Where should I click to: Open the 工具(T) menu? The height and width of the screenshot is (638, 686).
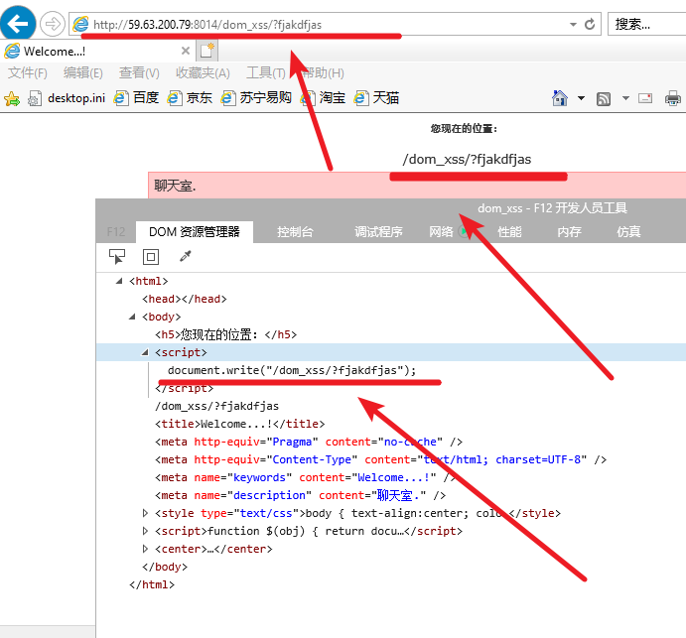click(265, 72)
